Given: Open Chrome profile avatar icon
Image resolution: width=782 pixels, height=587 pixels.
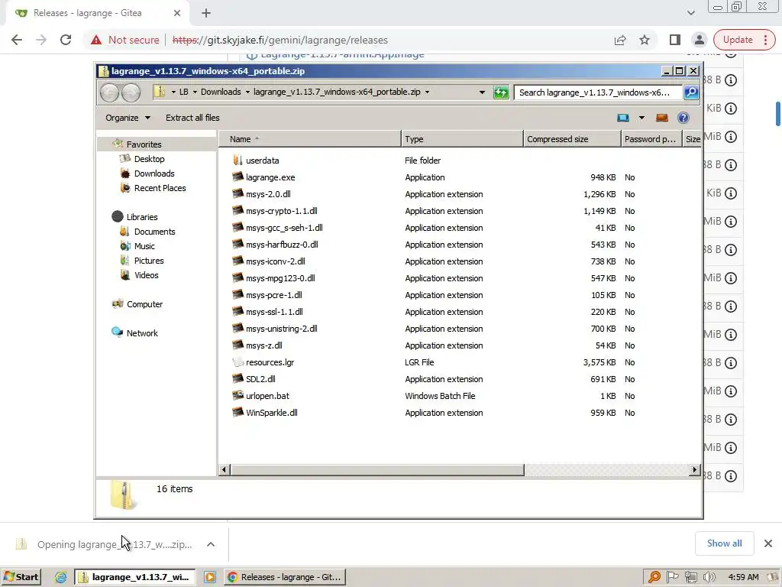Looking at the screenshot, I should pyautogui.click(x=700, y=40).
